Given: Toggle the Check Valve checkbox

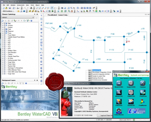Looking at the screenshot, I should point(5,64).
